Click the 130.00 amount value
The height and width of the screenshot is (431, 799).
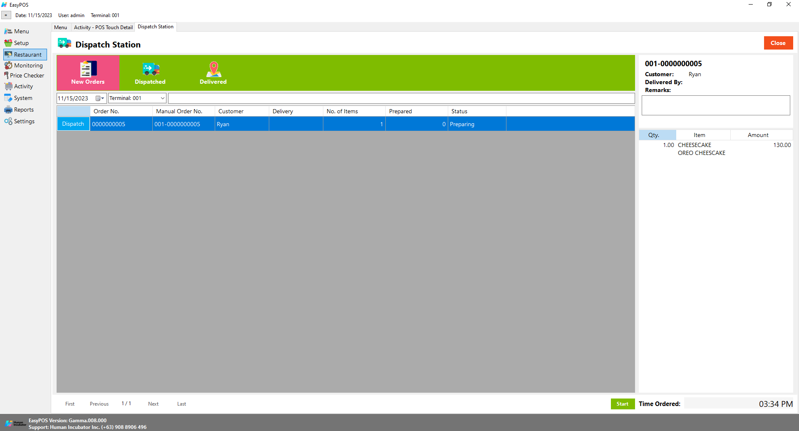[x=782, y=145]
